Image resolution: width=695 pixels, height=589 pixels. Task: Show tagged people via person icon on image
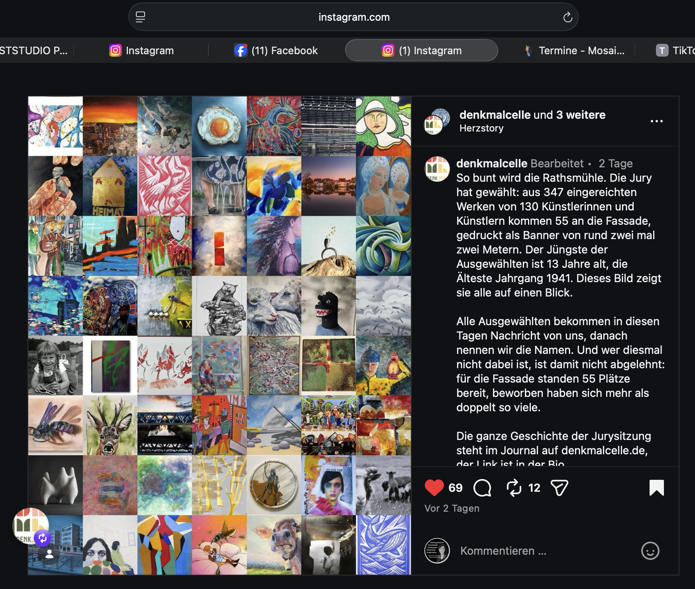tap(49, 554)
